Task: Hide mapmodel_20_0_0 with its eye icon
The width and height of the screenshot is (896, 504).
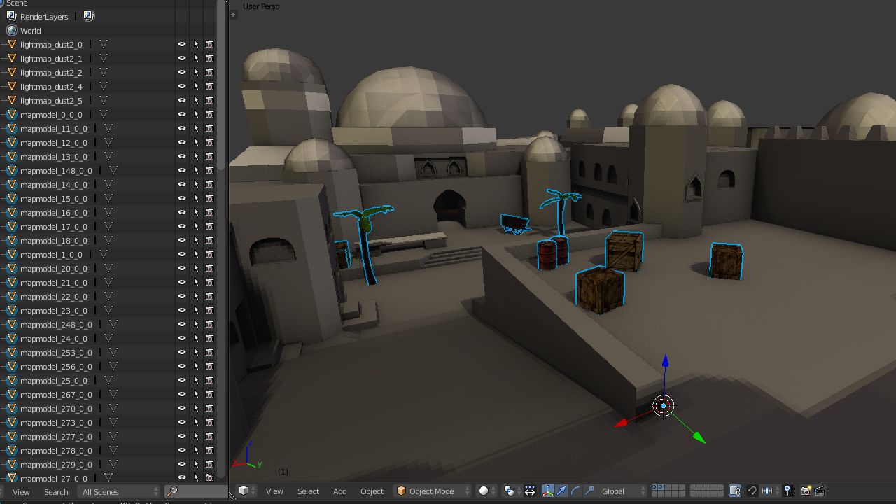Action: [x=182, y=268]
